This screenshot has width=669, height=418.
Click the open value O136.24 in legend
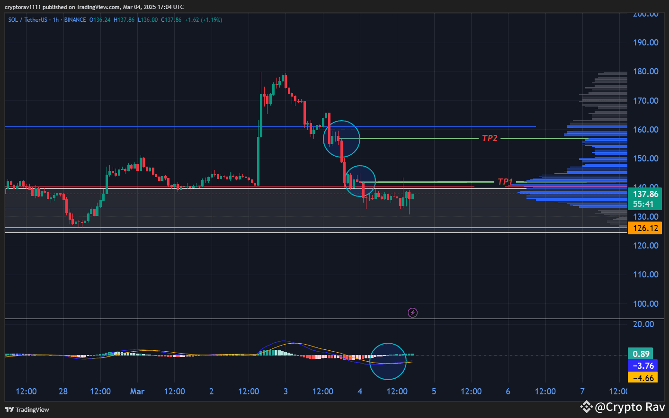pyautogui.click(x=100, y=20)
